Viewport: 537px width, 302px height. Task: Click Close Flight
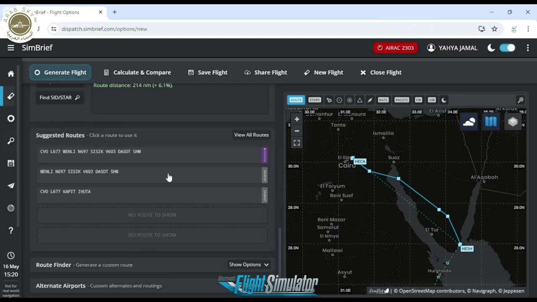pos(381,73)
